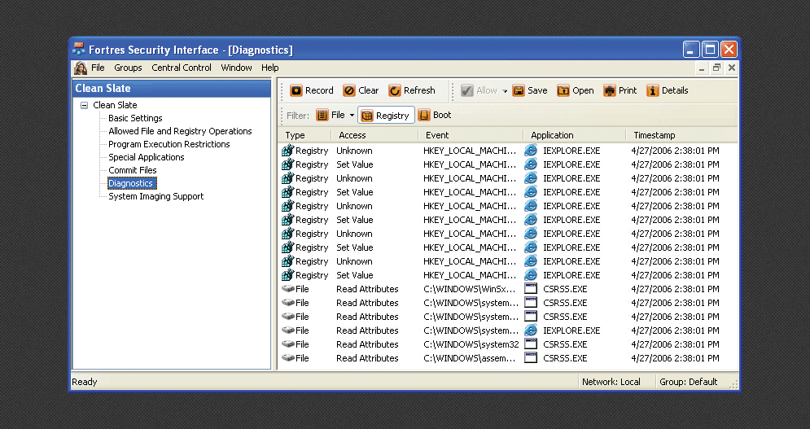Toggle the File filter button
The height and width of the screenshot is (429, 810).
(x=331, y=116)
